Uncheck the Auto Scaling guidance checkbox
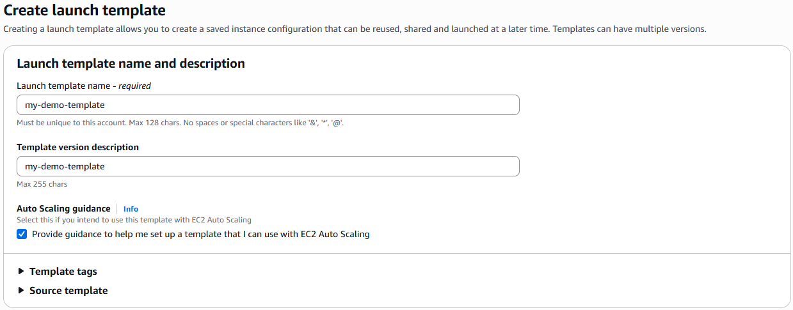Viewport: 793px width, 310px height. (x=22, y=234)
